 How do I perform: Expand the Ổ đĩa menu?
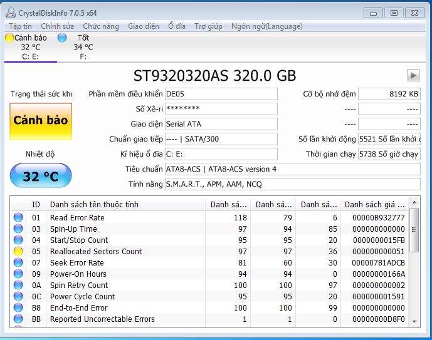(176, 26)
